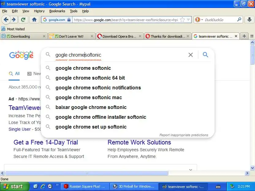The image size is (255, 191).
Task: Choose suggestion "google chrome softonic"
Action: click(x=128, y=68)
